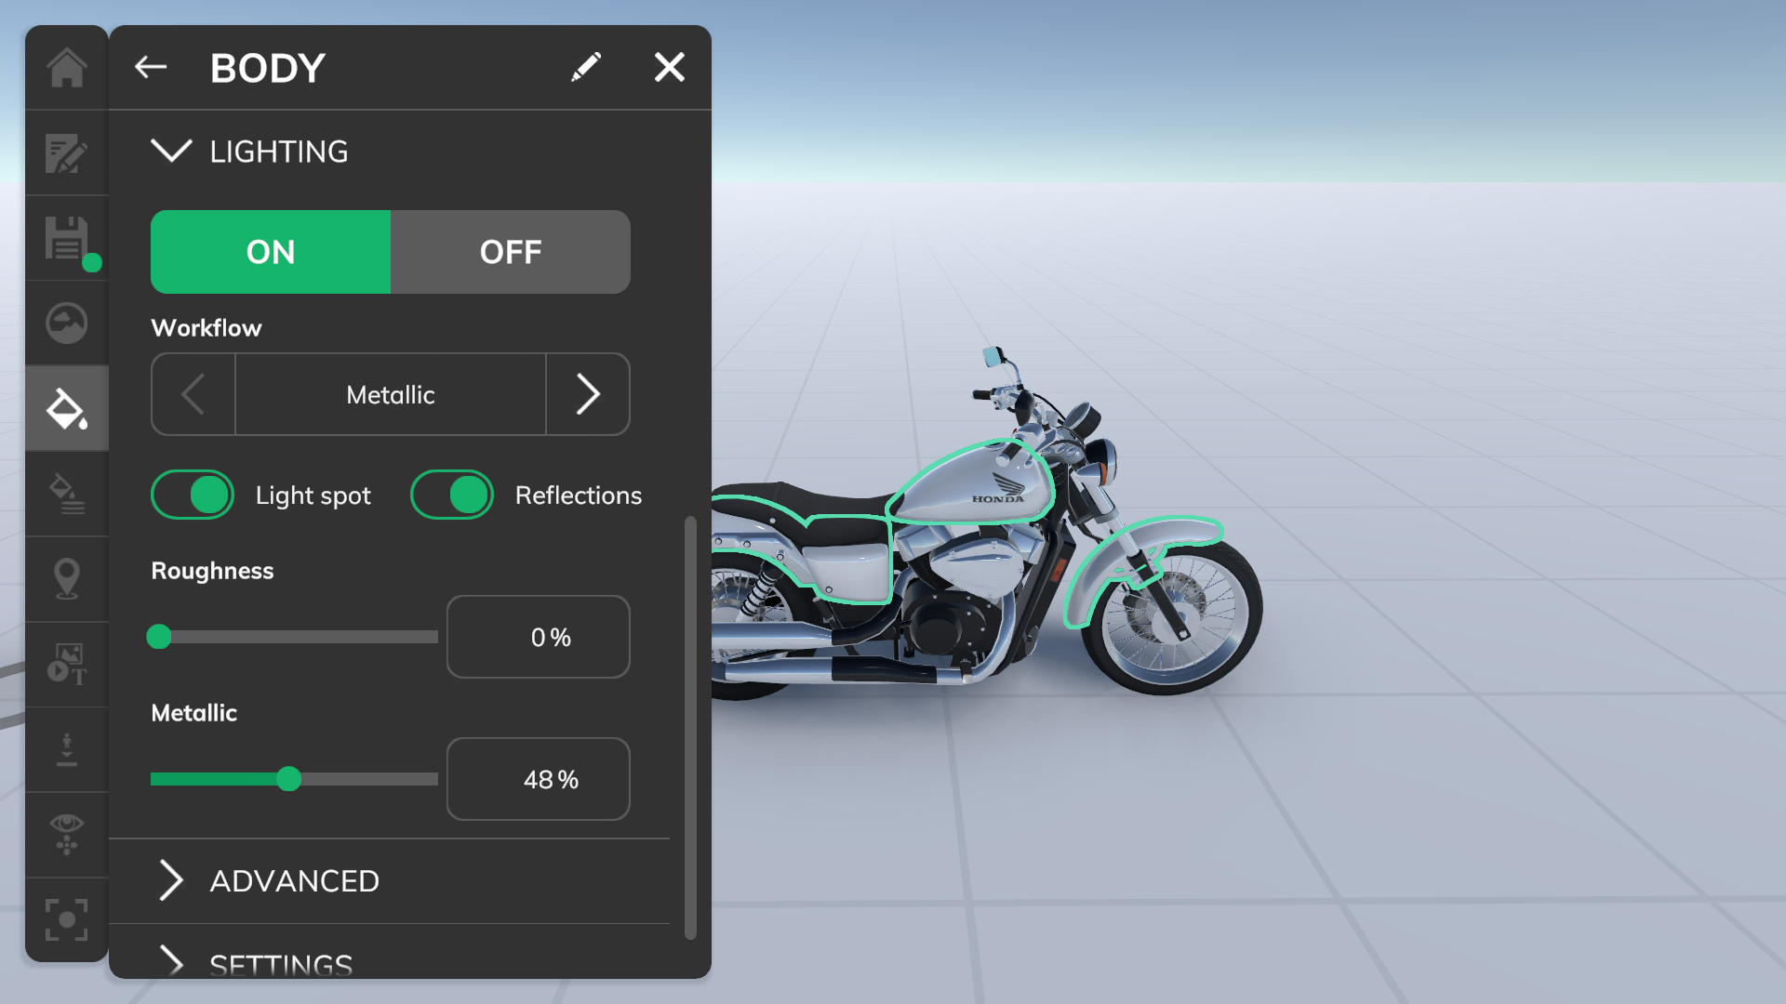The width and height of the screenshot is (1786, 1004).
Task: Click the Metallic slider handle
Action: [289, 779]
